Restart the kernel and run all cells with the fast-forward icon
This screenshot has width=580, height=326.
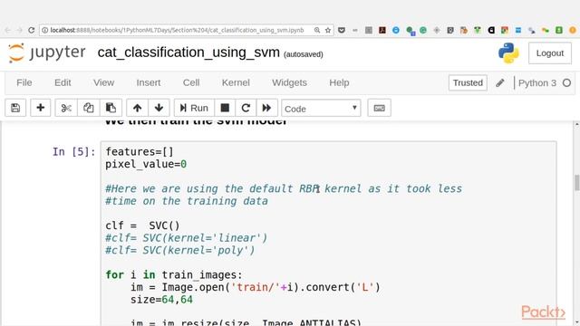click(x=266, y=108)
